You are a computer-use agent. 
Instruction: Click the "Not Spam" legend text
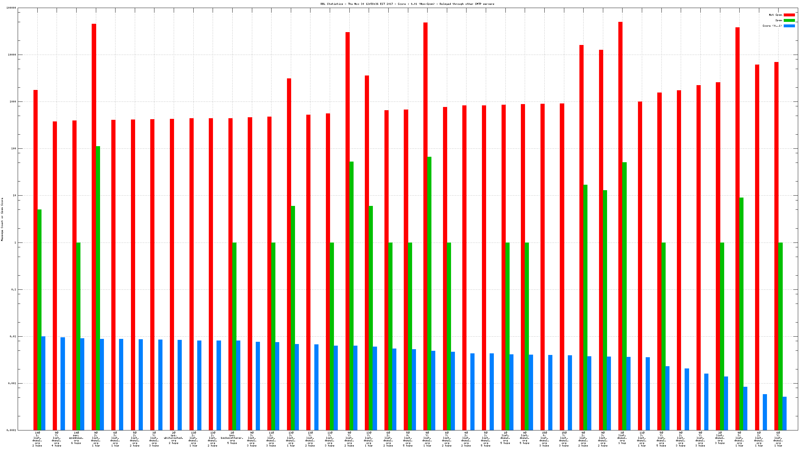[775, 15]
